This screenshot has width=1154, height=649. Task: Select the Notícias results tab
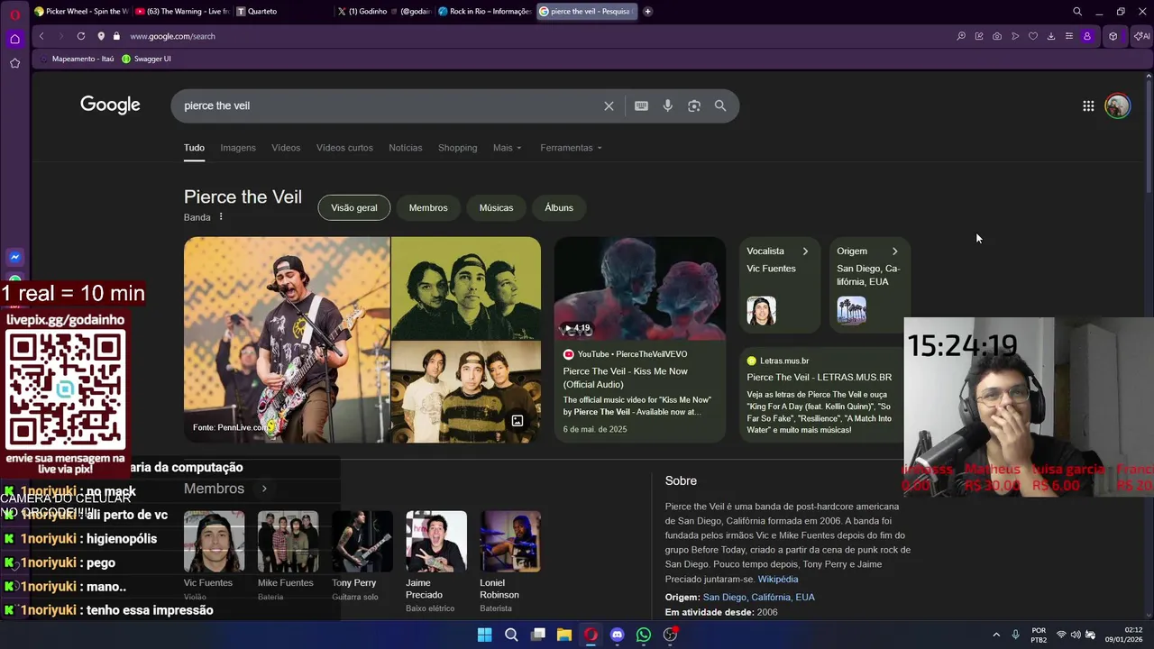pos(406,148)
